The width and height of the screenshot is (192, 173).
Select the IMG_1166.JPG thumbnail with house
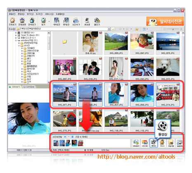[116, 120]
